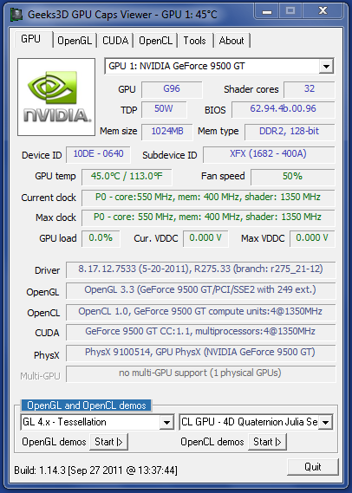Expand the GPU 1 NVIDIA GeForce selector dropdown

tap(326, 67)
